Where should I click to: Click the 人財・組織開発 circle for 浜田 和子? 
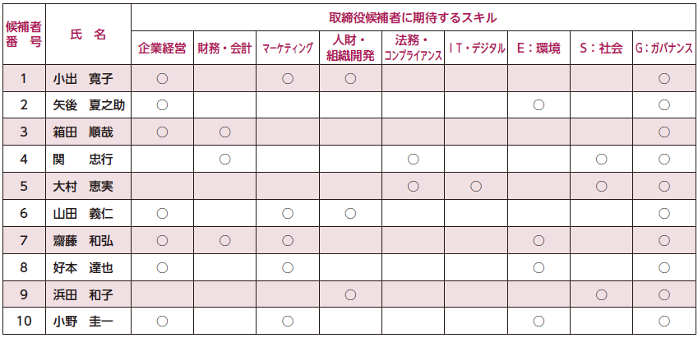pyautogui.click(x=350, y=294)
